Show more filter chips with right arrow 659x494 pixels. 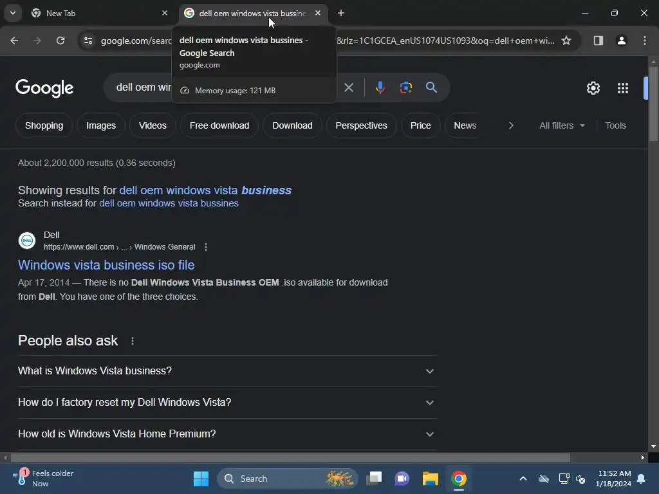coord(510,125)
